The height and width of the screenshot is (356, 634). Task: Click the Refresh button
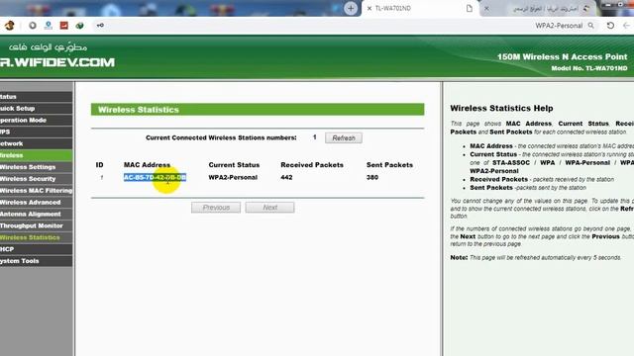tap(344, 138)
